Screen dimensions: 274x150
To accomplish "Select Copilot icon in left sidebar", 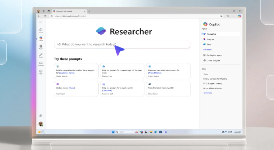I will (41, 39).
